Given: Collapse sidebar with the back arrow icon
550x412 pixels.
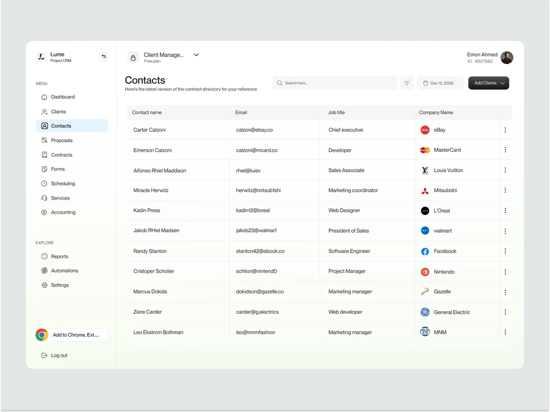Looking at the screenshot, I should [x=104, y=56].
